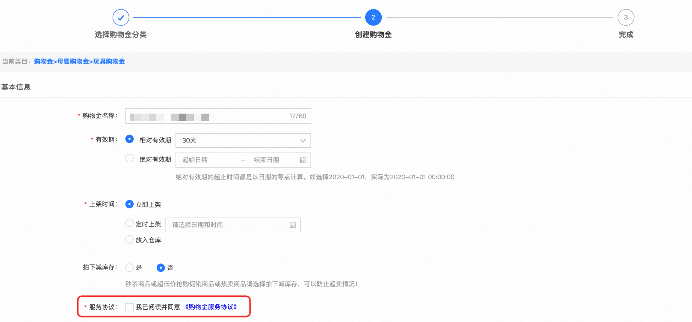Click the 购物金 breadcrumb link
This screenshot has height=322, width=692.
pos(44,61)
